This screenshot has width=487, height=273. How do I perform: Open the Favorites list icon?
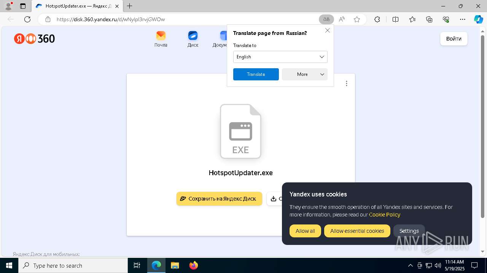click(x=412, y=19)
